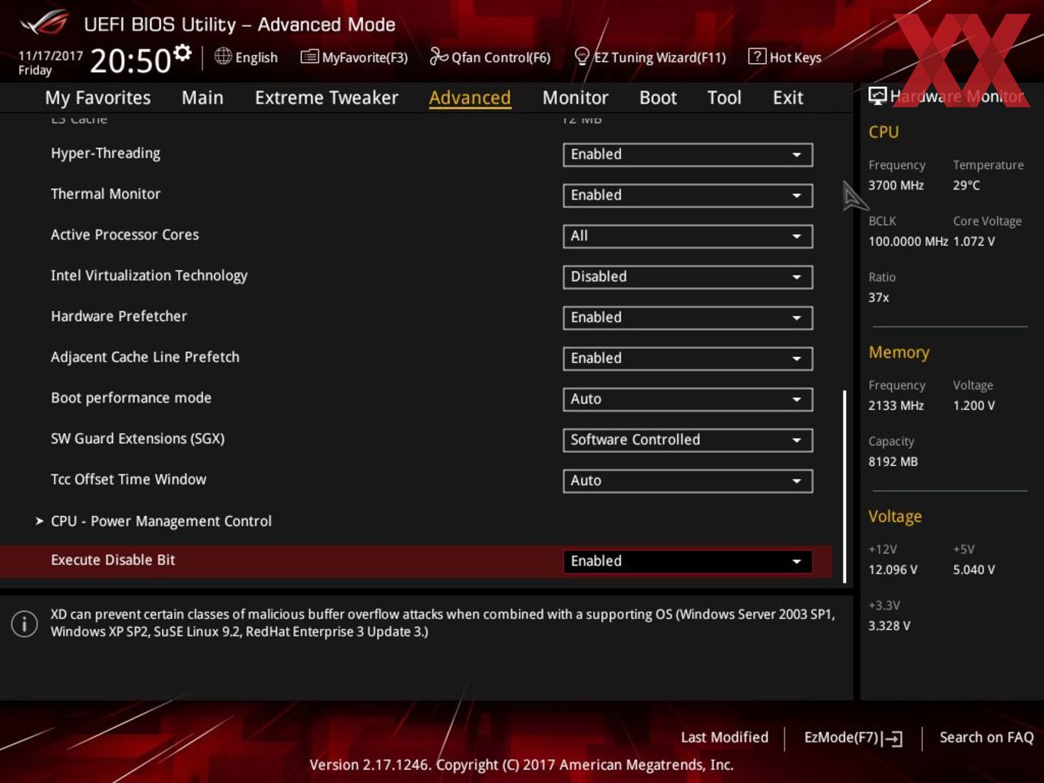
Task: Click the 12.096 V reading
Action: (893, 570)
